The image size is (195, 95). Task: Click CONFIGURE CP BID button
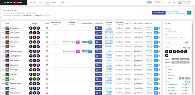(x=159, y=13)
